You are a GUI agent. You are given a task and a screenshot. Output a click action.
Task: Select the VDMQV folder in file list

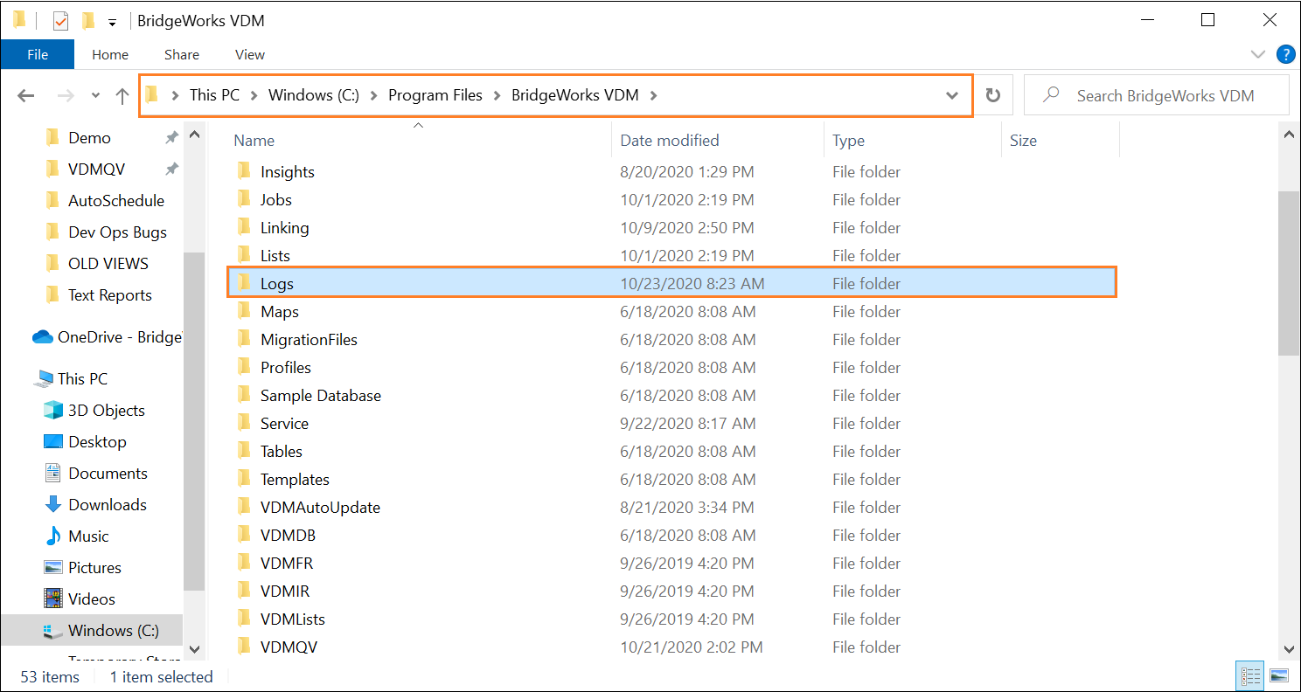289,647
